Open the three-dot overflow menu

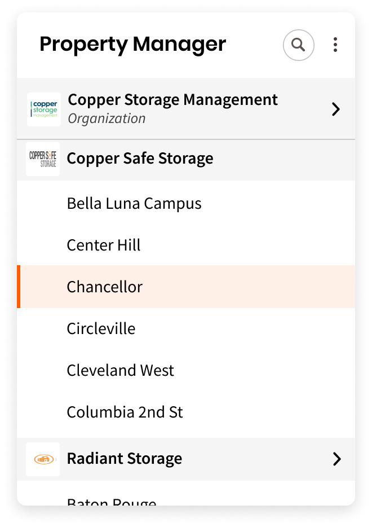click(x=335, y=45)
